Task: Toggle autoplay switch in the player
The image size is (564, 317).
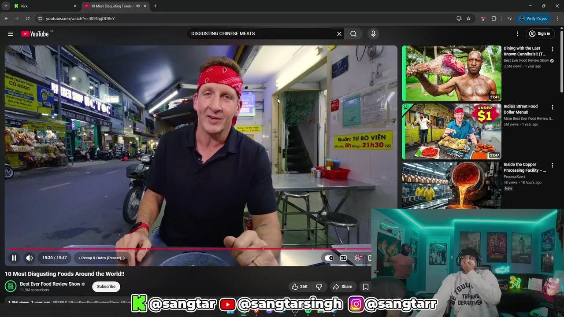Action: point(329,258)
